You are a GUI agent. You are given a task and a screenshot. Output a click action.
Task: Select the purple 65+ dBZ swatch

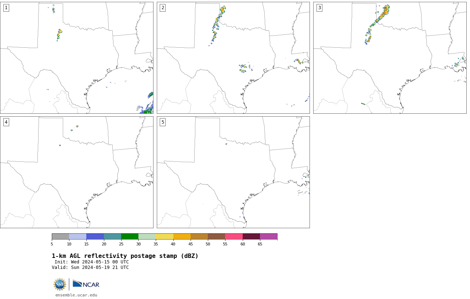[269, 236]
